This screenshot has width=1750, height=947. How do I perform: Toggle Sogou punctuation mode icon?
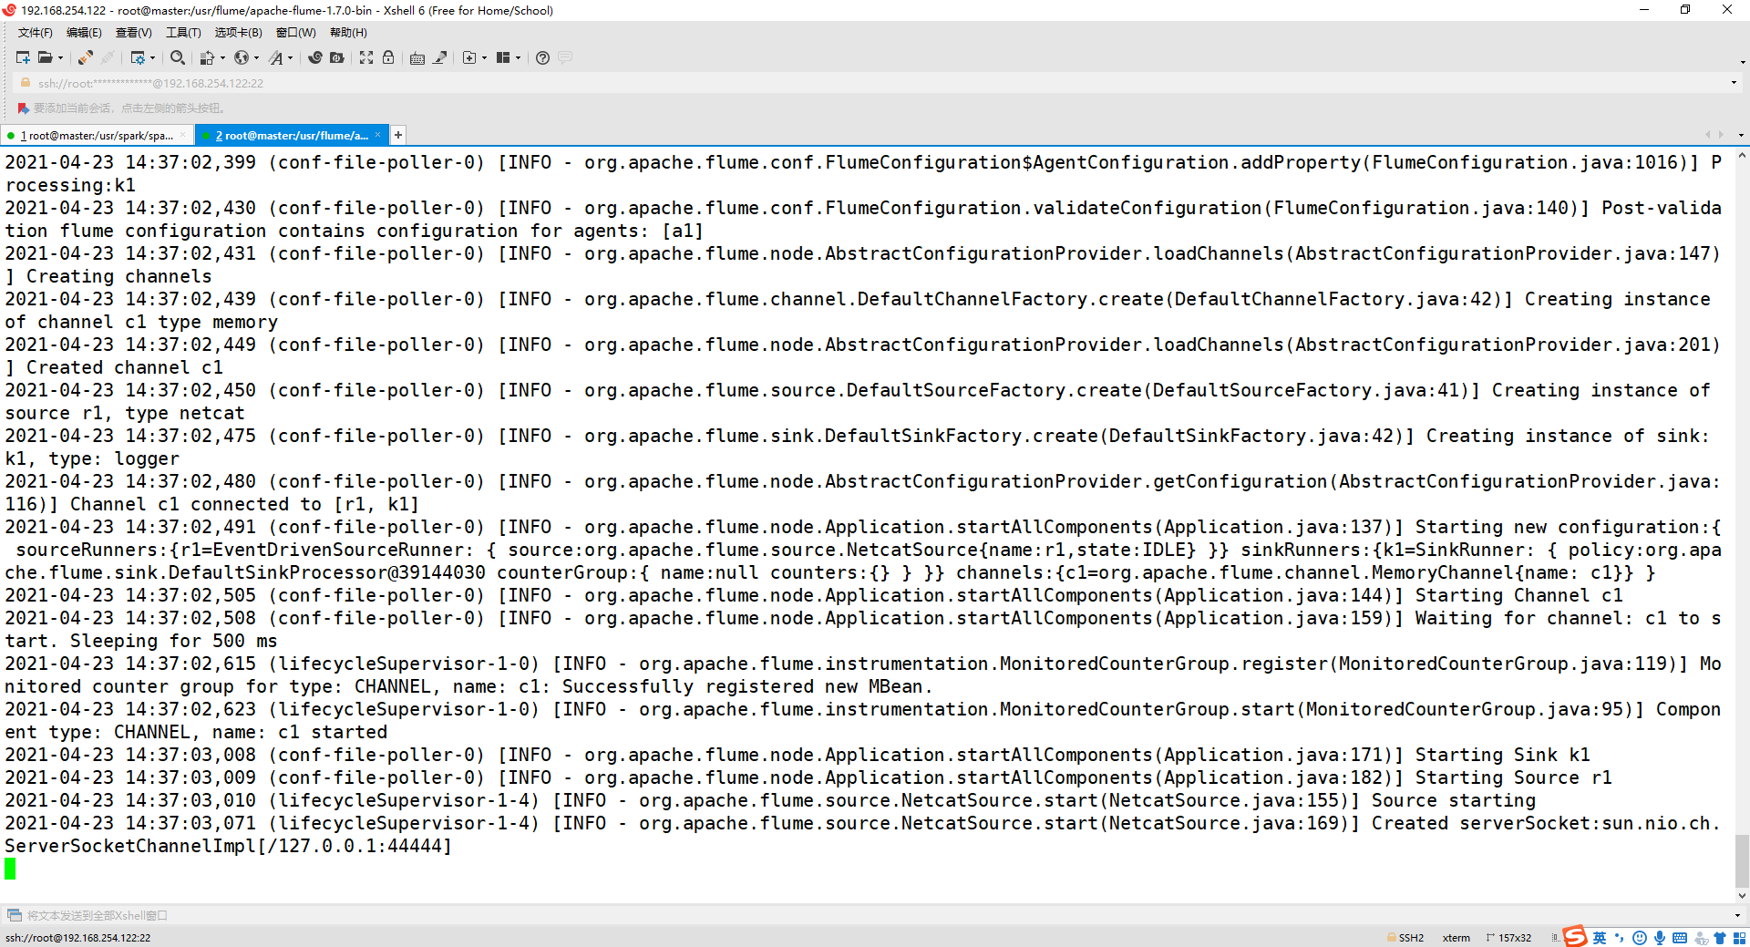[x=1620, y=938]
